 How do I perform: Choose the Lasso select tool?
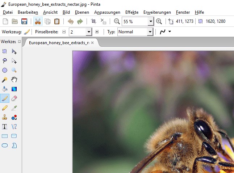[5, 61]
